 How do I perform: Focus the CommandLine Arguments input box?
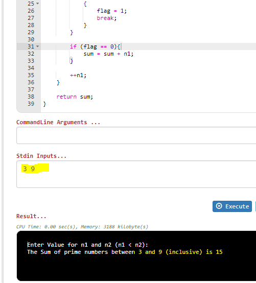[136, 135]
